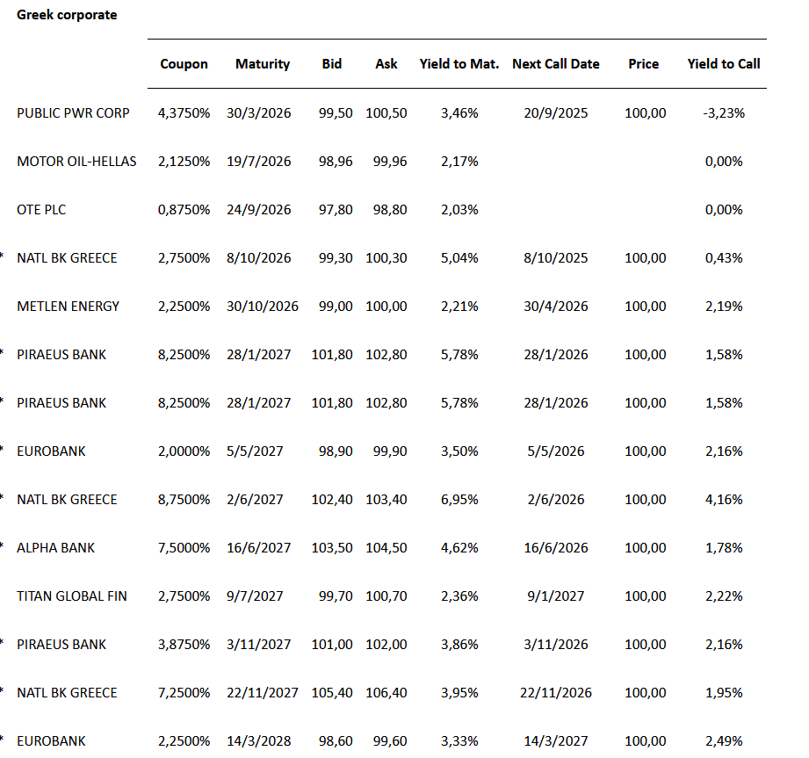
Task: Select the Price column header
Action: (x=644, y=64)
